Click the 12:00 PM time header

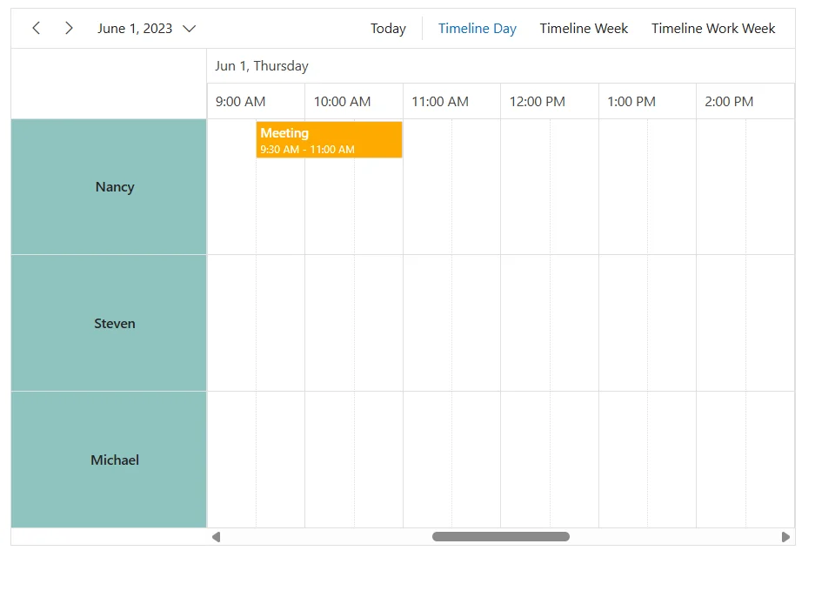(x=550, y=101)
